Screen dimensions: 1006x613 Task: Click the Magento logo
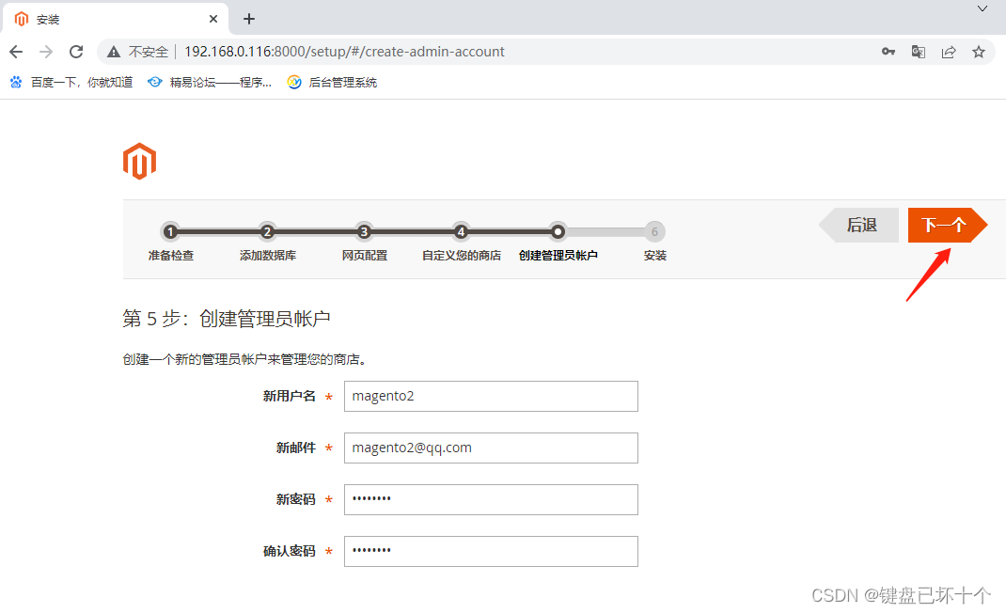click(x=139, y=161)
